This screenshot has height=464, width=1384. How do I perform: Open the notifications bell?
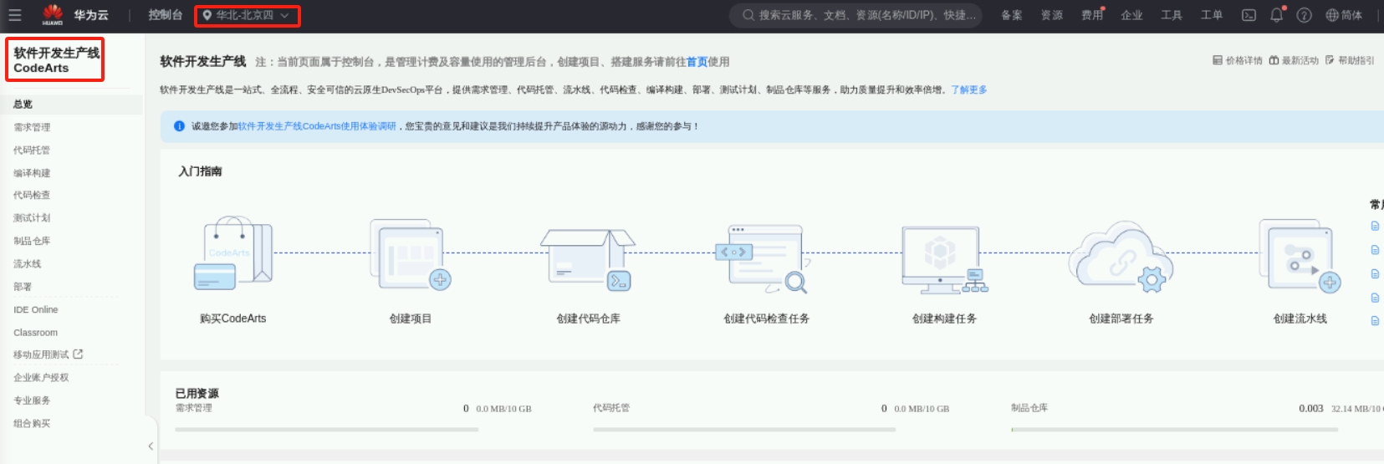(x=1277, y=15)
